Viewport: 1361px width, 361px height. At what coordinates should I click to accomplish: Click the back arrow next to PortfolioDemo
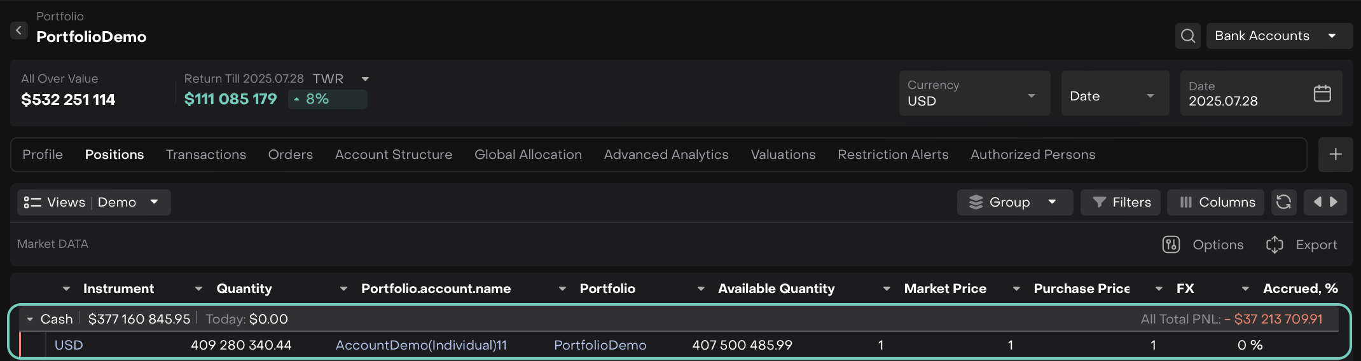pyautogui.click(x=18, y=30)
